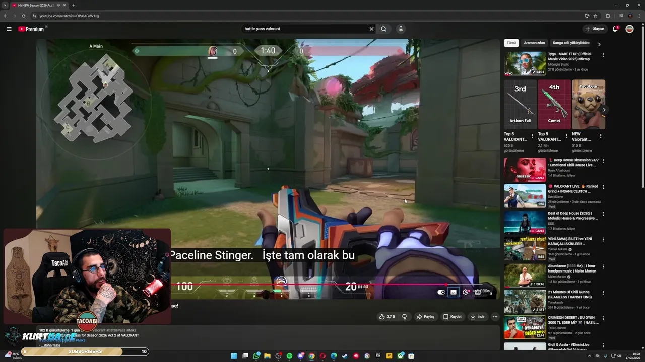645x362 pixels.
Task: Bookmark this page with the star
Action: point(595,16)
